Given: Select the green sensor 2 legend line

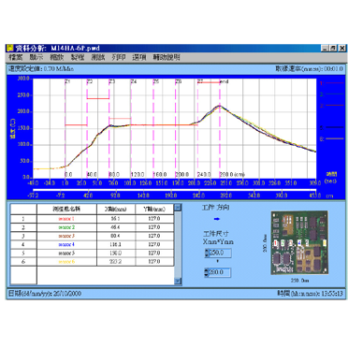Looking at the screenshot, I should [x=335, y=94].
